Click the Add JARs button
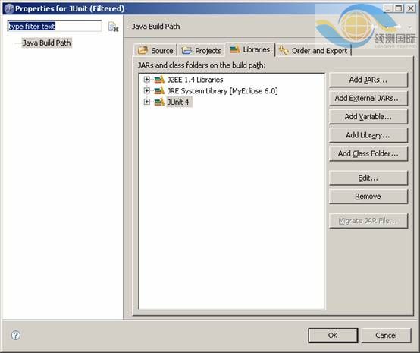Image resolution: width=420 pixels, height=353 pixels. tap(368, 80)
